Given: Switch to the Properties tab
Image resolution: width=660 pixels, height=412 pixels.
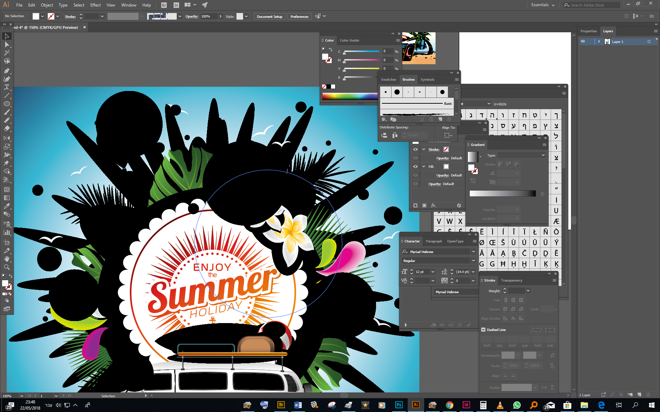Looking at the screenshot, I should click(588, 31).
